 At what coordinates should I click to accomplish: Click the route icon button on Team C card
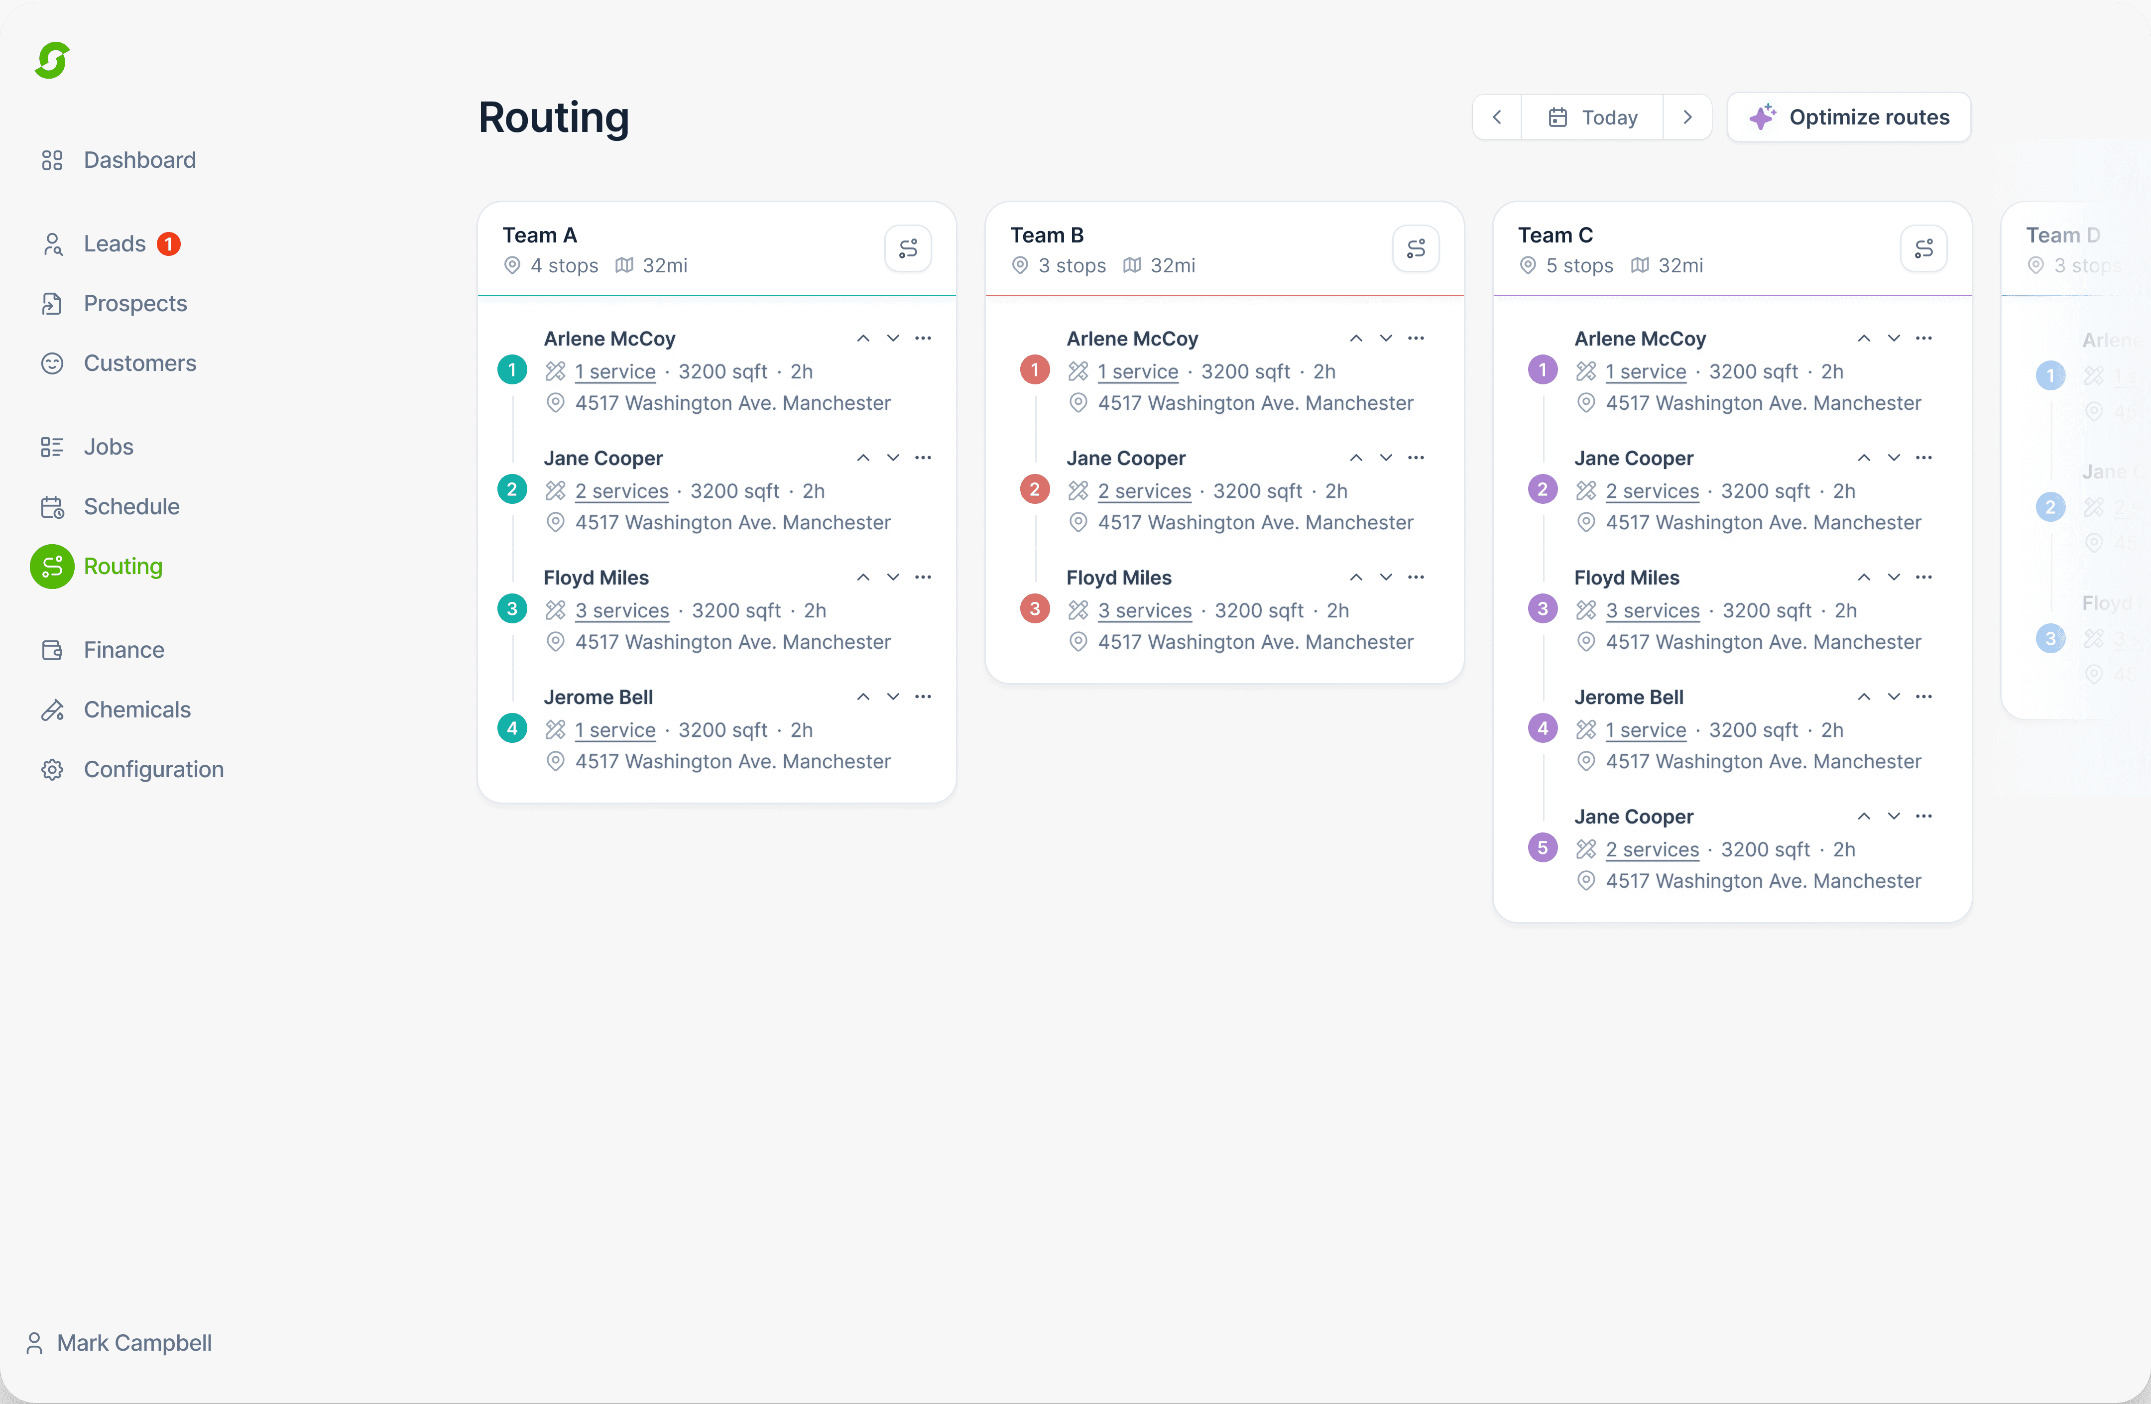click(1923, 248)
